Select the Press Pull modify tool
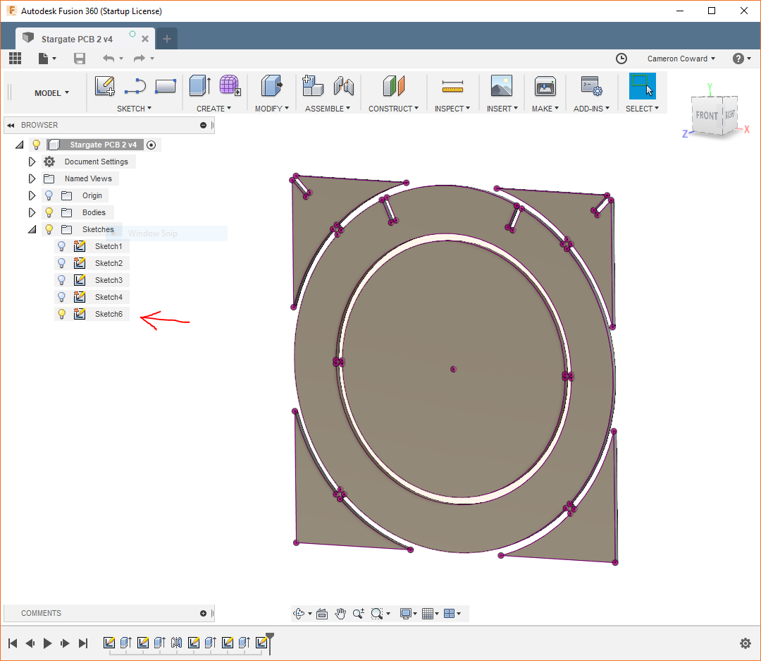This screenshot has height=661, width=761. click(x=272, y=85)
